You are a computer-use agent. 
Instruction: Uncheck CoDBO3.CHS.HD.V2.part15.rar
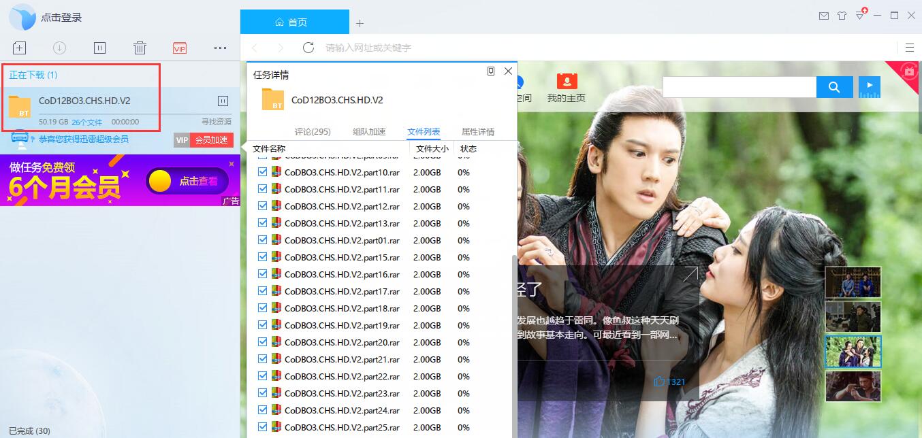point(263,257)
